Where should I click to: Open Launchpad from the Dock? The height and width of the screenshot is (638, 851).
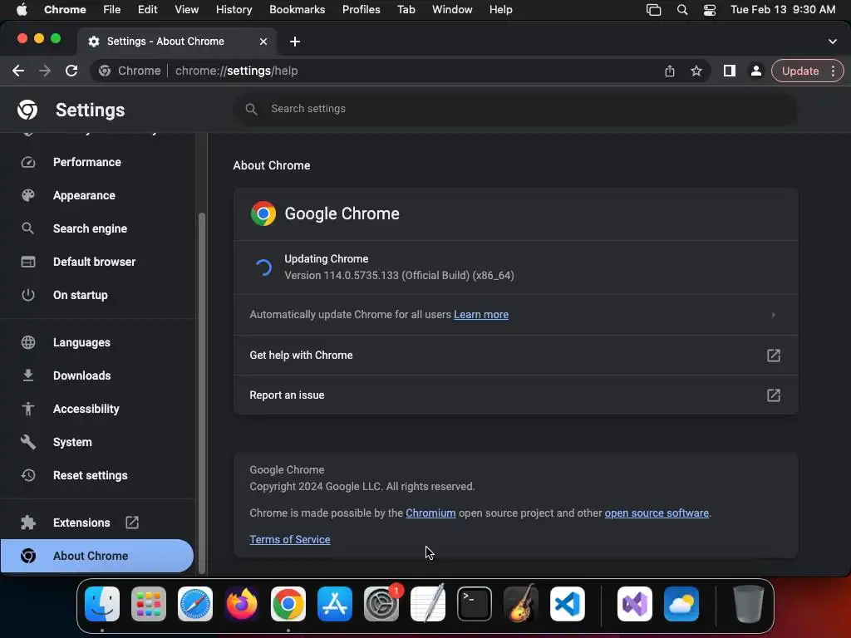tap(149, 604)
